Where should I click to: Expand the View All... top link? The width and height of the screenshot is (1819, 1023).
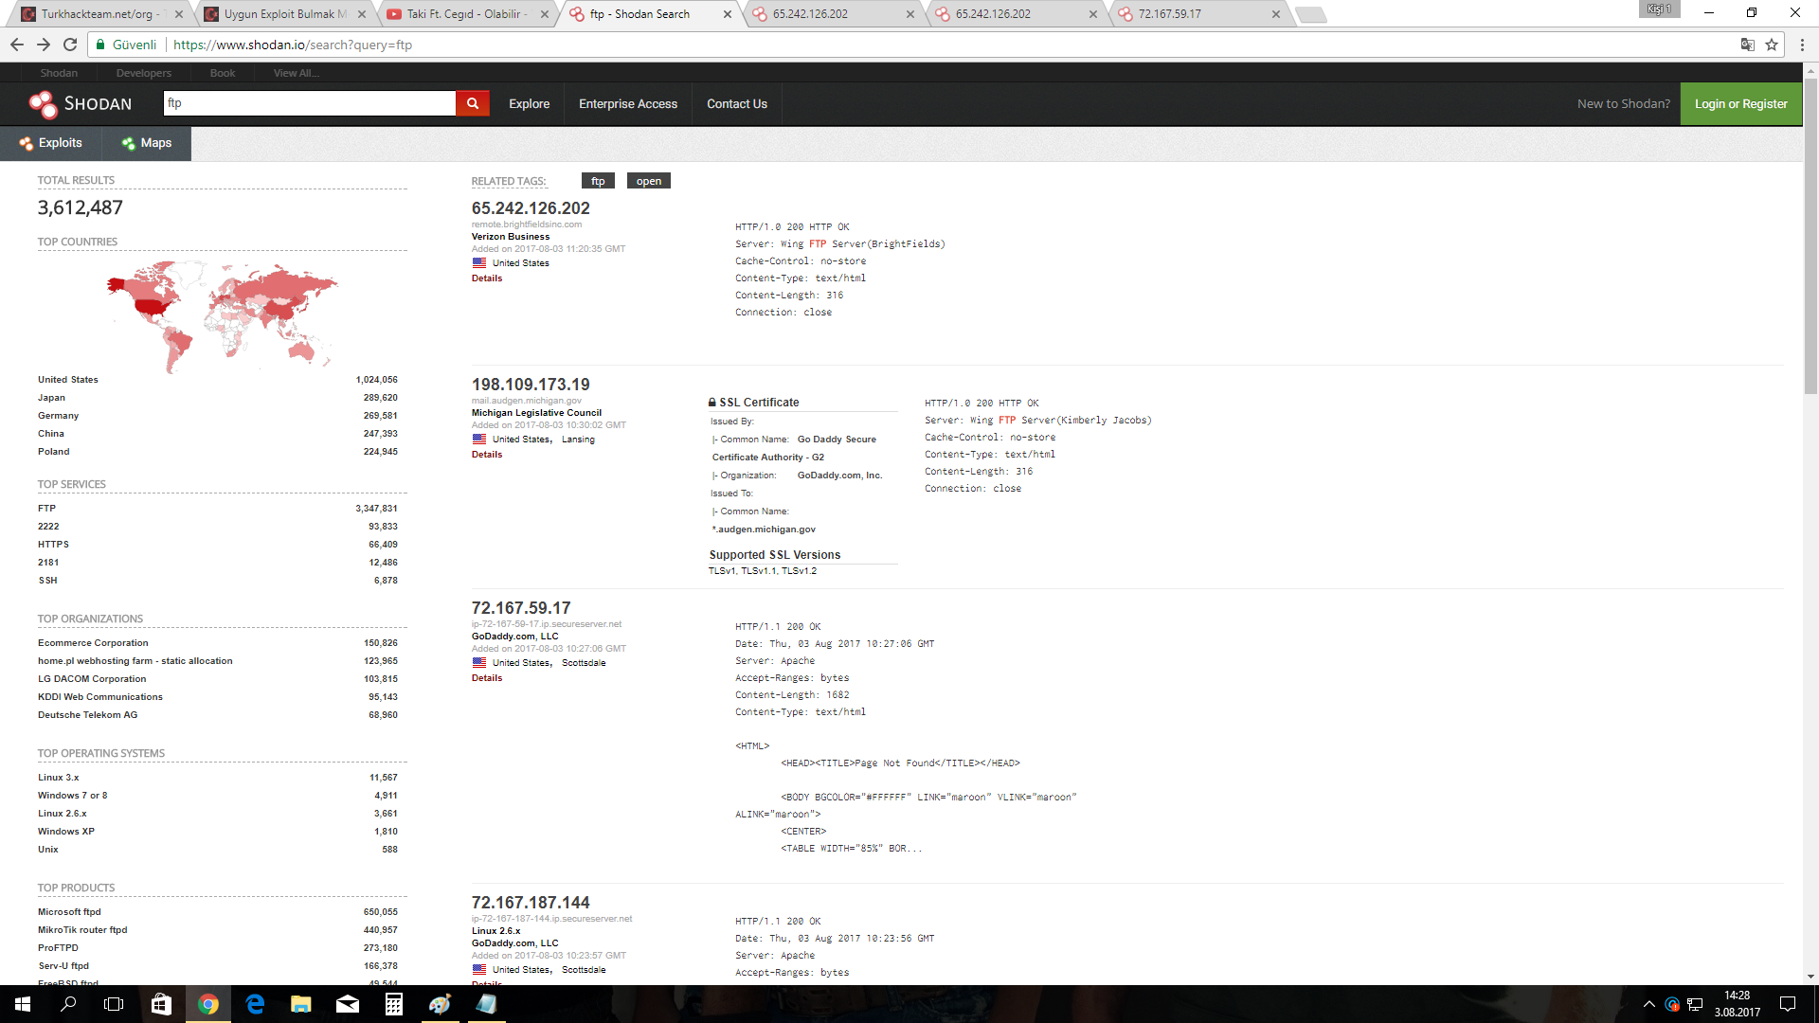(297, 73)
